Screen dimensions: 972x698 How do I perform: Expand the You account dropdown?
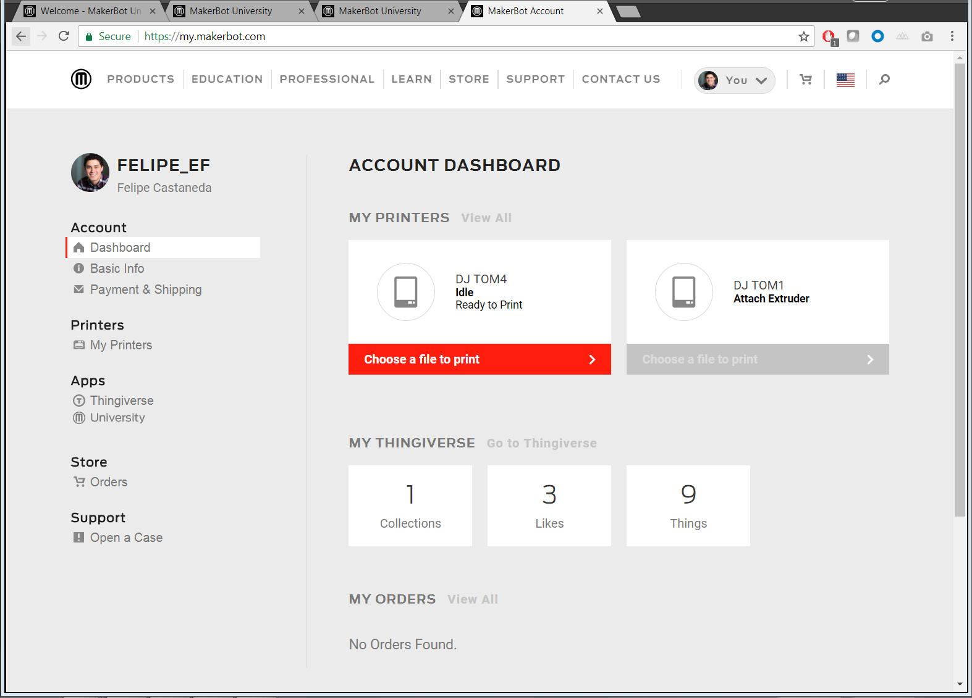734,80
